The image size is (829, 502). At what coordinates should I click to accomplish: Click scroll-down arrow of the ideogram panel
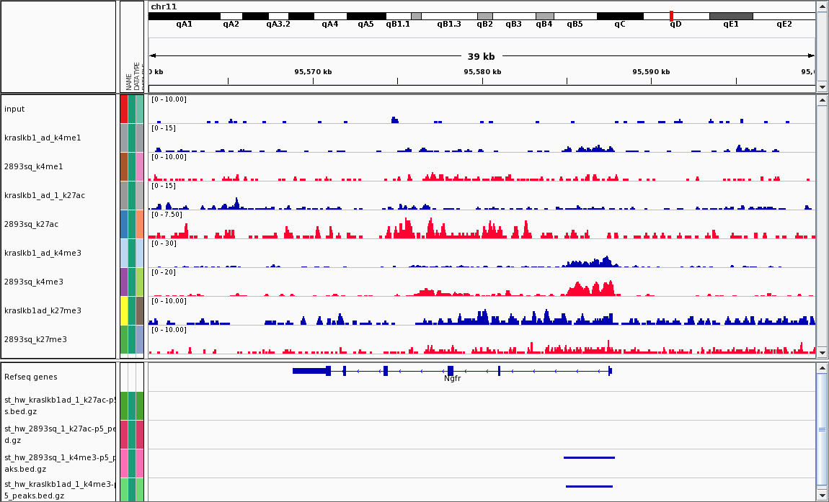tap(822, 87)
